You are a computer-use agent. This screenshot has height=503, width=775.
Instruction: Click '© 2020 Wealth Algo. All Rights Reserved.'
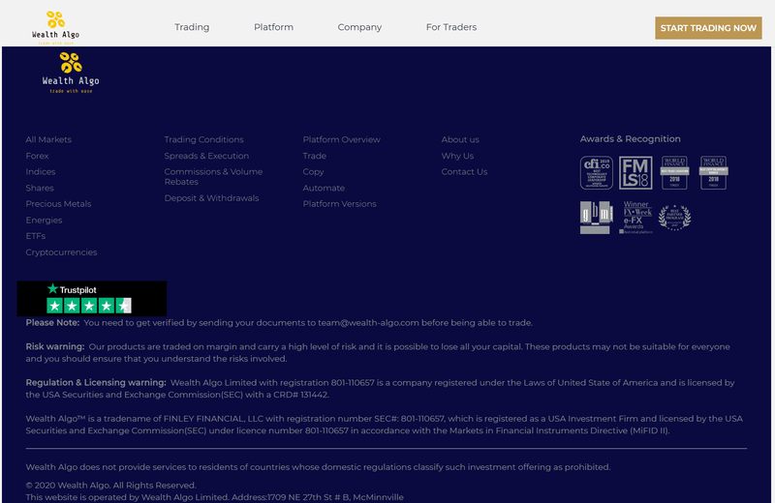[x=111, y=486]
